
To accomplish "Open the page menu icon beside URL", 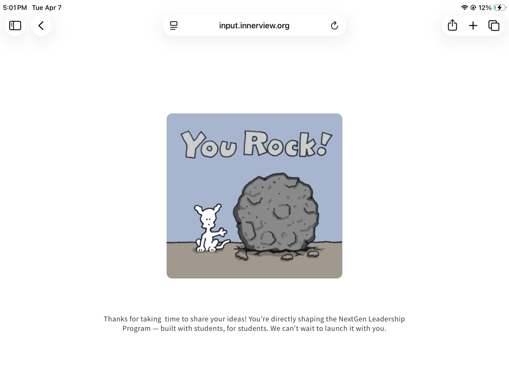I will pyautogui.click(x=174, y=25).
